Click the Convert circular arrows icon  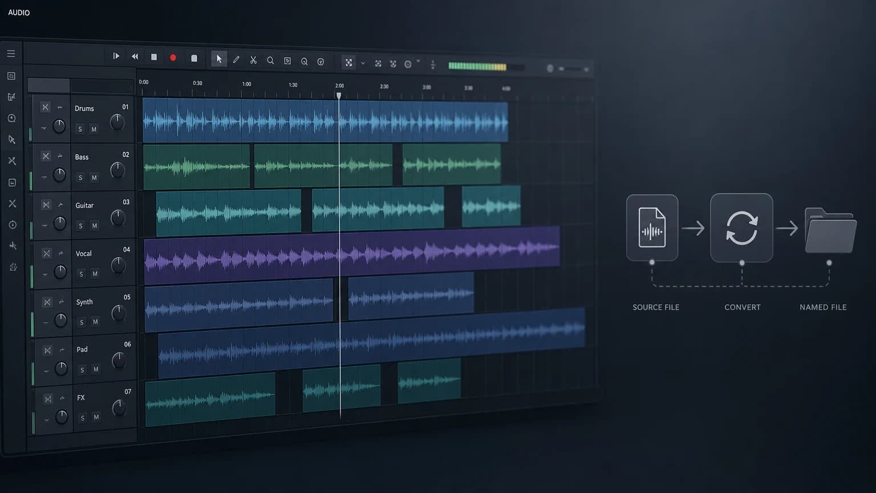[741, 228]
